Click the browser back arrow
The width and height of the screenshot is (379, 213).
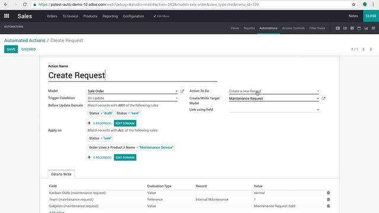[x=6, y=4]
